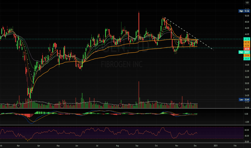Screen dimensions: 251x148
Task: Click the Jun label on time axis
Action: pos(77,146)
